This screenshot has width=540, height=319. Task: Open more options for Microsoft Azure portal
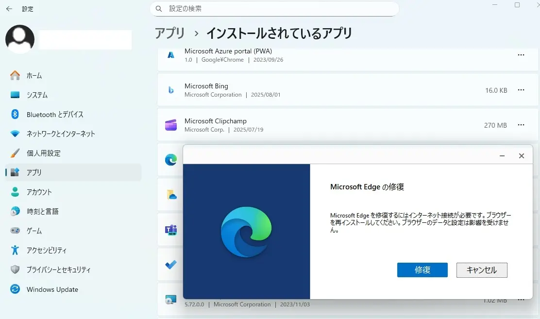[x=521, y=55]
